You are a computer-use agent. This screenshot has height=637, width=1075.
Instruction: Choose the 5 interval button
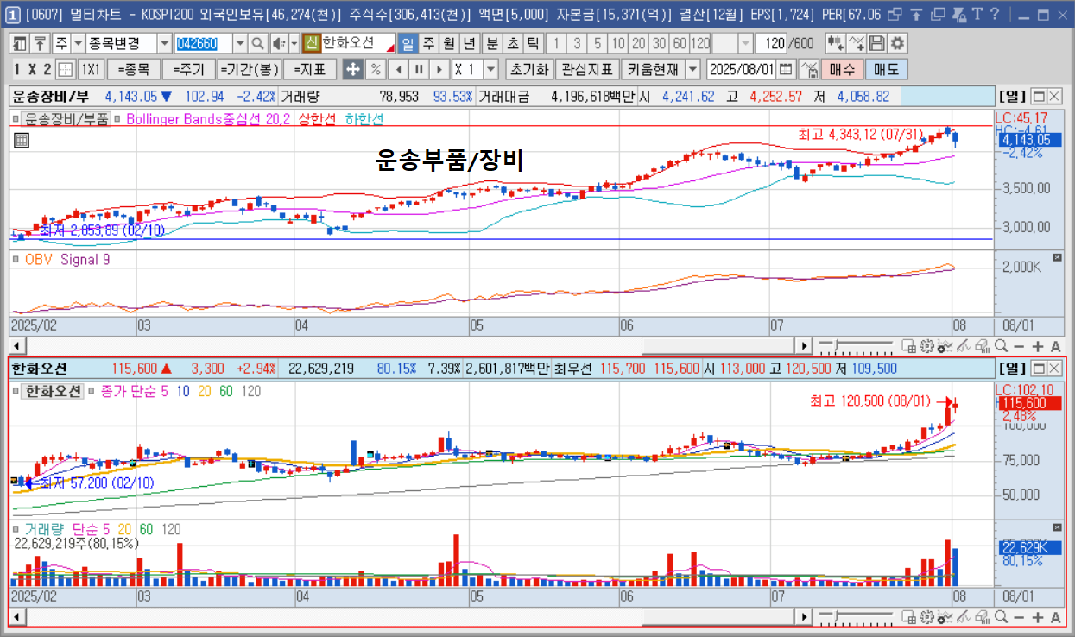click(598, 43)
